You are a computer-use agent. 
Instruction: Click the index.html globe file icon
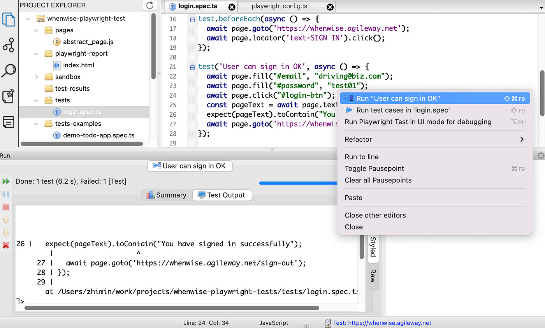57,65
